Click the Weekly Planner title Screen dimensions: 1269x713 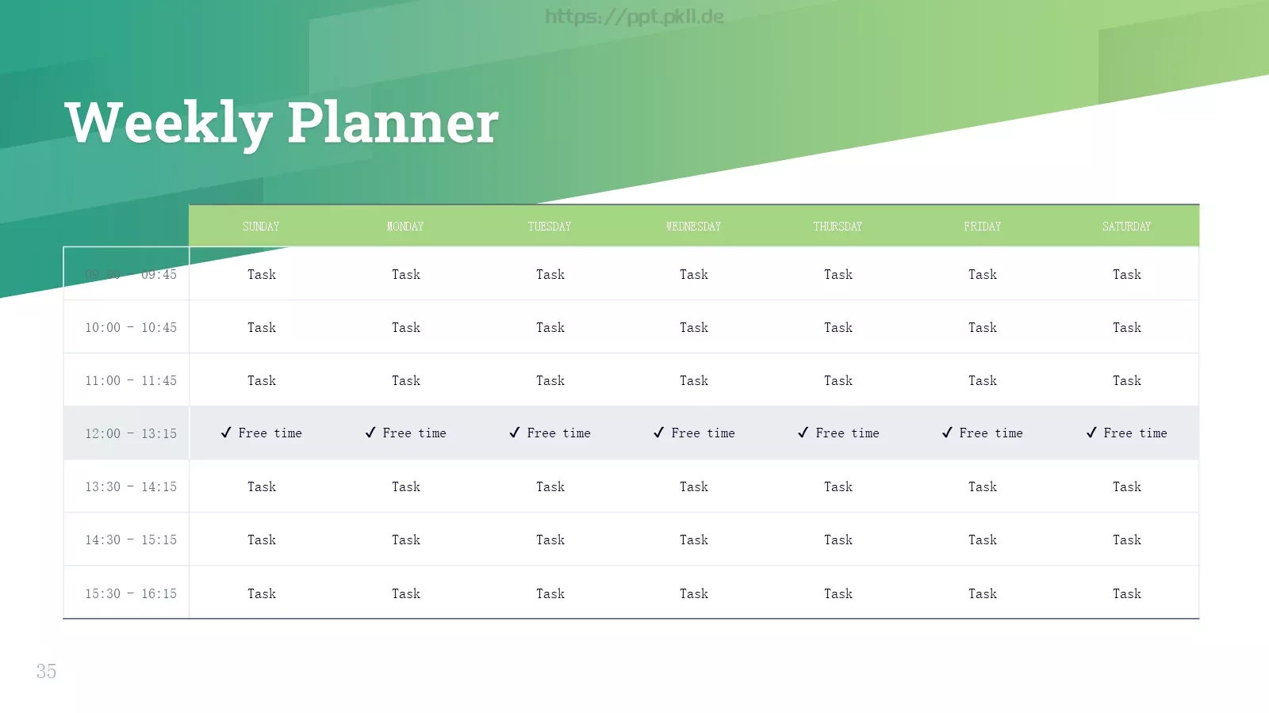[282, 123]
